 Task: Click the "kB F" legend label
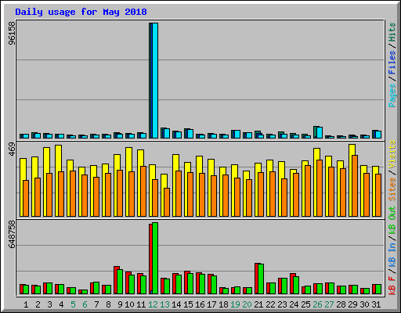coord(392,286)
